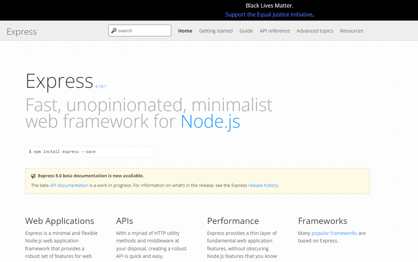
Task: Open the Resources menu
Action: point(351,31)
